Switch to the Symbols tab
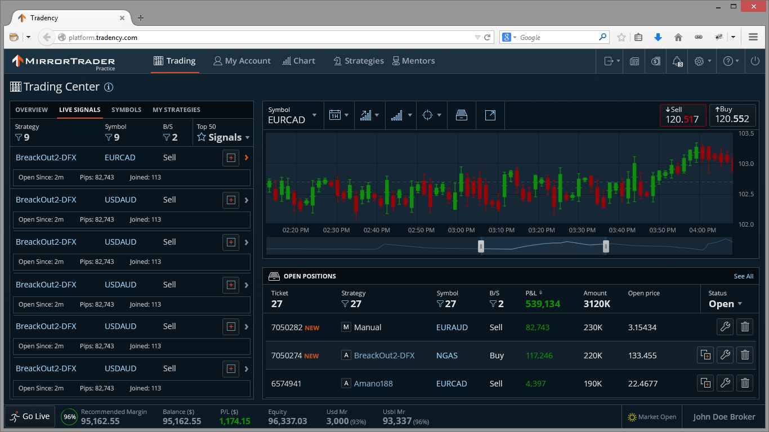769x432 pixels. (x=126, y=110)
